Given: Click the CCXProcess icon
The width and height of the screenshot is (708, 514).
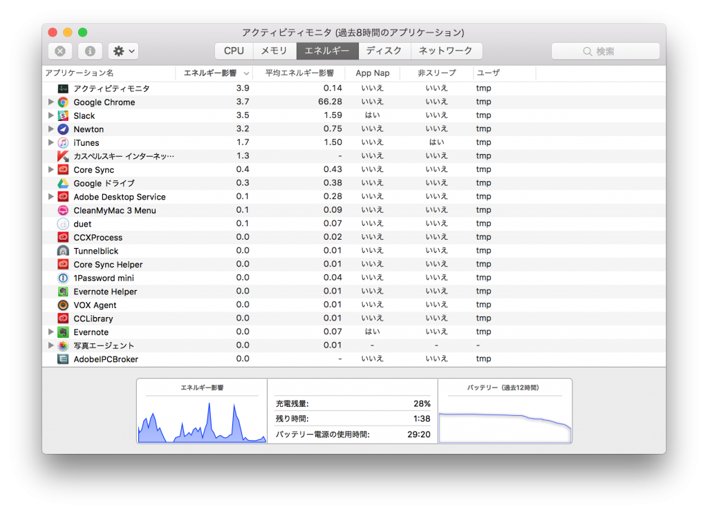Looking at the screenshot, I should click(63, 238).
